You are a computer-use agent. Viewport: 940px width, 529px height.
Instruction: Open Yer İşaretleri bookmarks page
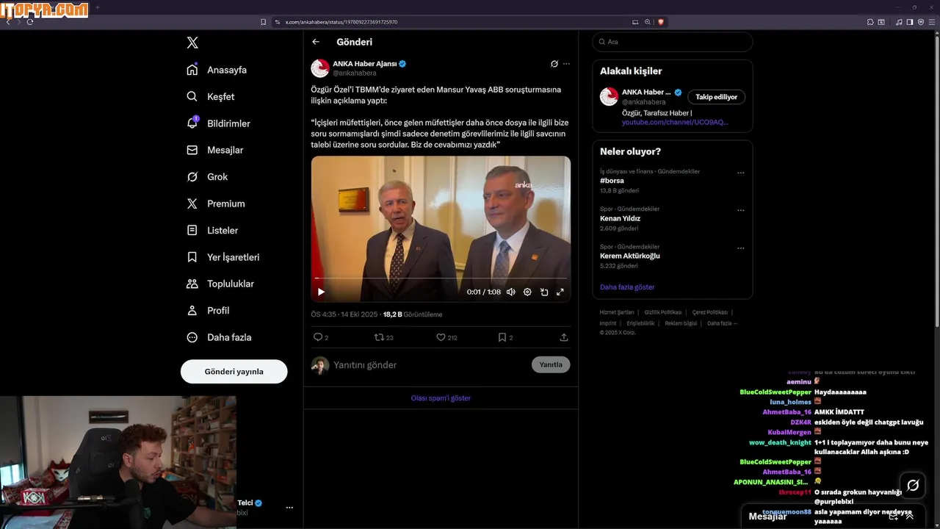(223, 257)
